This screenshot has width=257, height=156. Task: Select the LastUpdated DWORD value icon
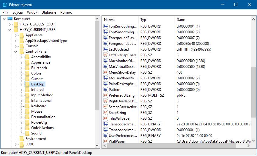106,49
